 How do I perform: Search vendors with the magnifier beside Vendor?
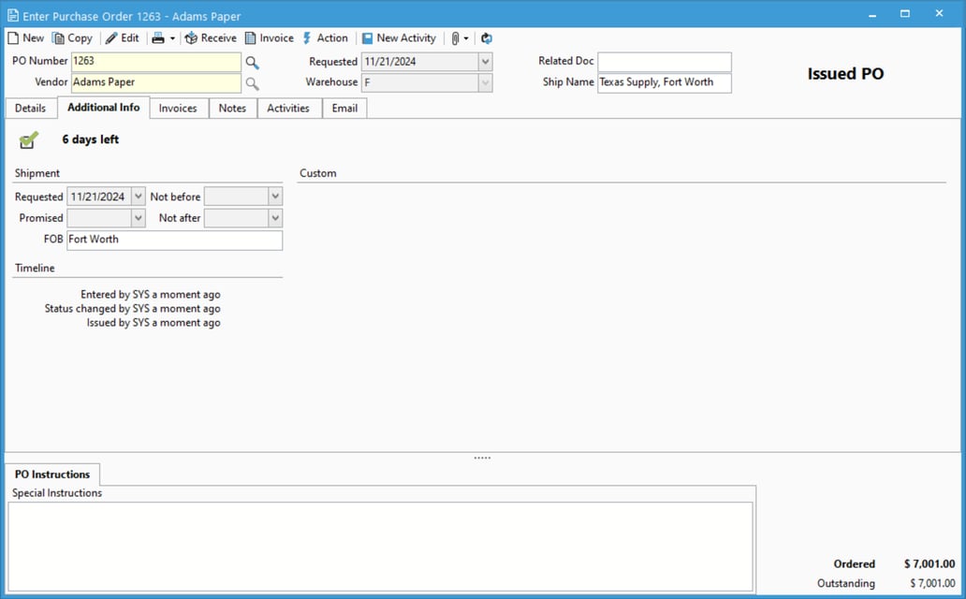tap(251, 82)
